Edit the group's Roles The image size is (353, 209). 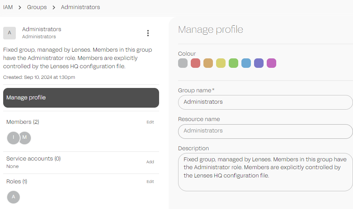pyautogui.click(x=150, y=182)
